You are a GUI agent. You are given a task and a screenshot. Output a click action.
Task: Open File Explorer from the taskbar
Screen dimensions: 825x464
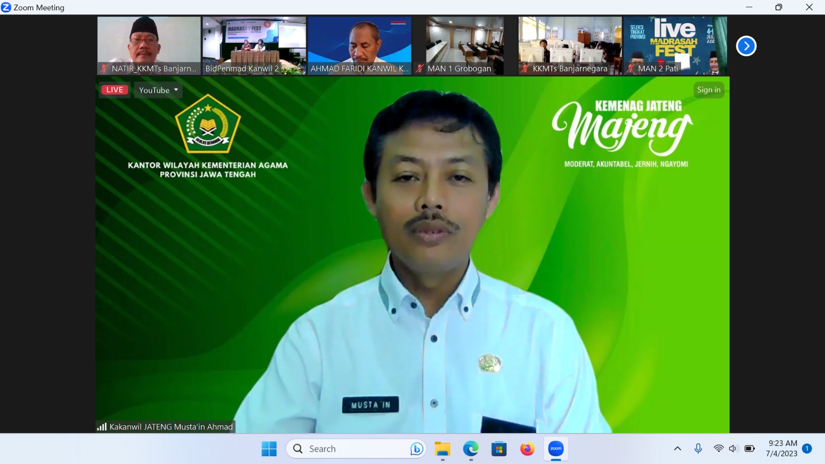[x=442, y=449]
